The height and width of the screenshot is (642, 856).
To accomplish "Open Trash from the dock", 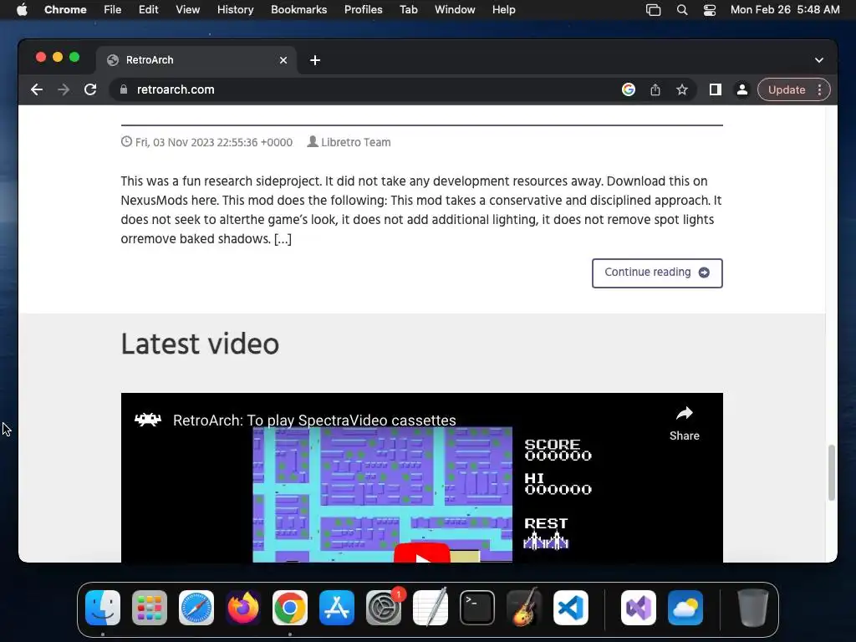I will click(x=753, y=608).
